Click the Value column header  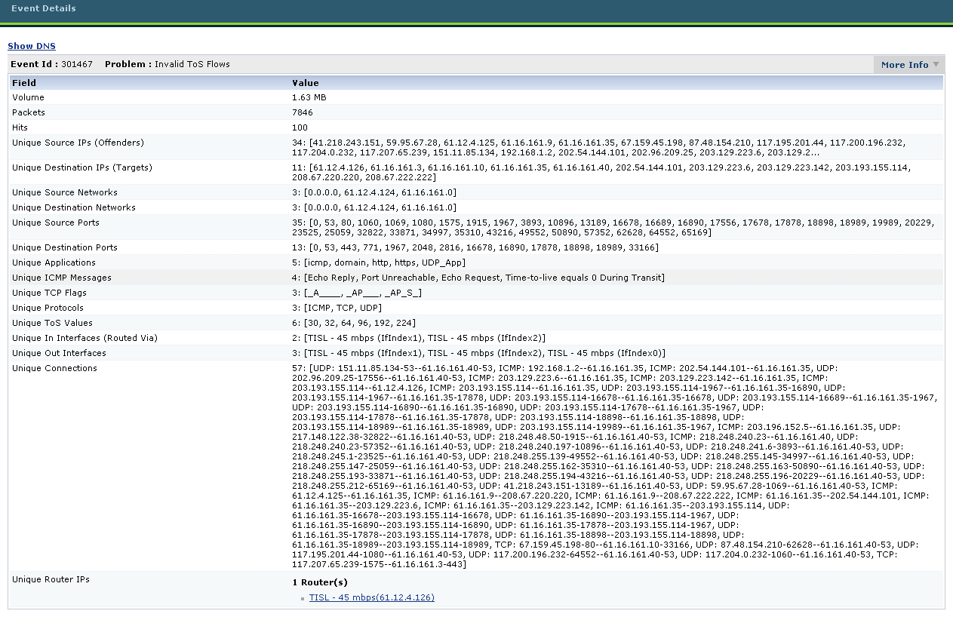(305, 83)
